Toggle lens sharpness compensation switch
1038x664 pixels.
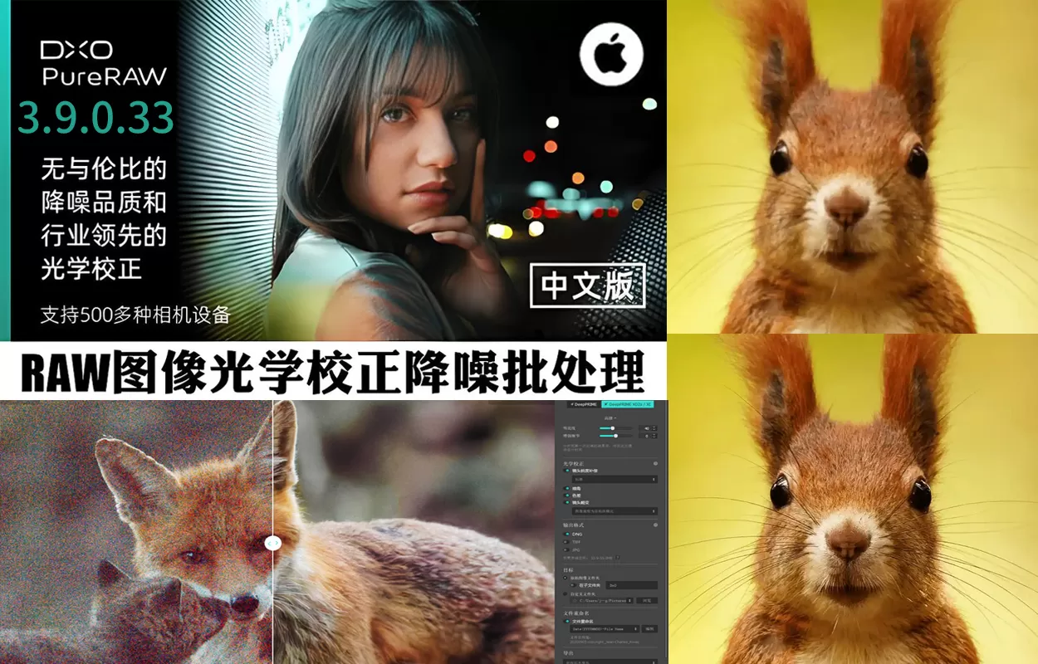tap(566, 471)
